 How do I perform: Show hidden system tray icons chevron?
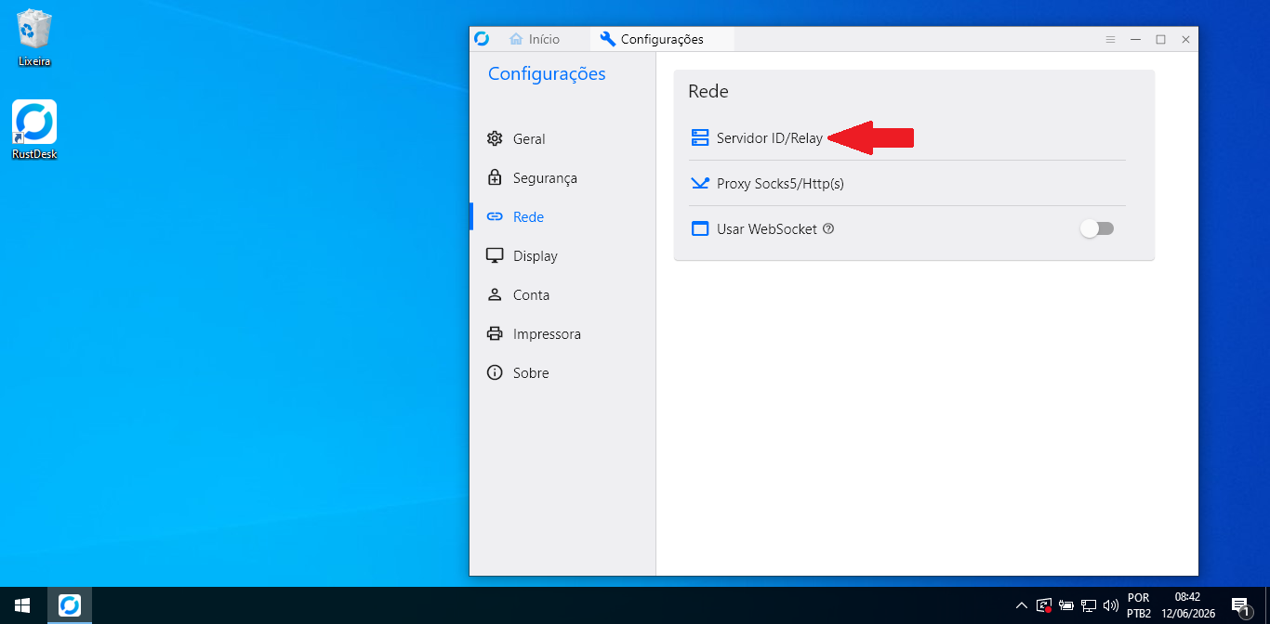pyautogui.click(x=1022, y=605)
